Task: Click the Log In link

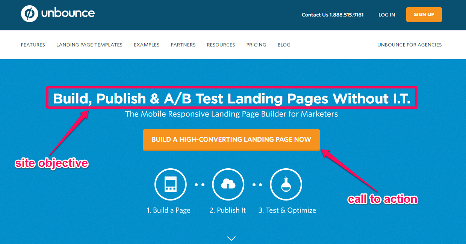Action: (x=387, y=15)
